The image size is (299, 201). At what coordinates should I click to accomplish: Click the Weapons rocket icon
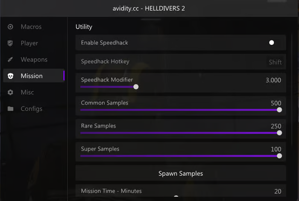coord(11,60)
